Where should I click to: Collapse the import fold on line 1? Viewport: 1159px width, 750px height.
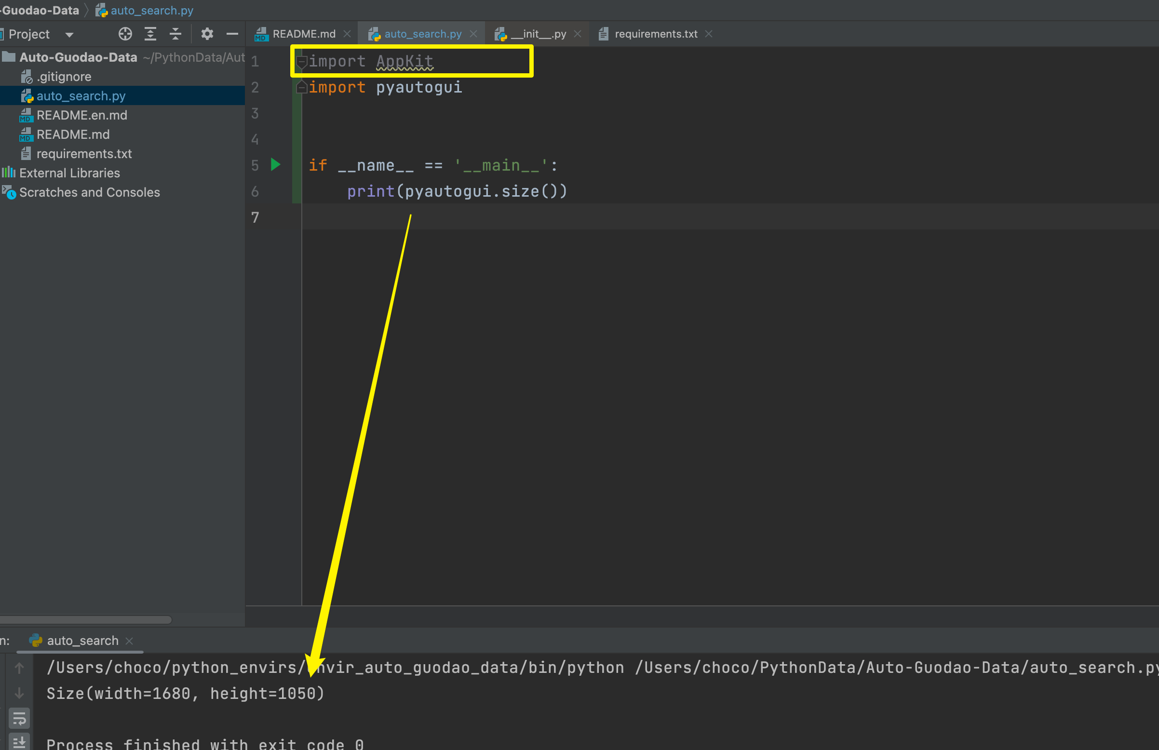tap(301, 61)
